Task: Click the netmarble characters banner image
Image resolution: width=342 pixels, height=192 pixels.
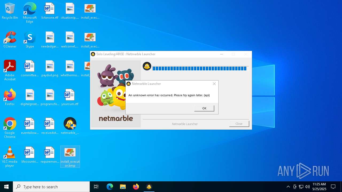Action: 116,94
